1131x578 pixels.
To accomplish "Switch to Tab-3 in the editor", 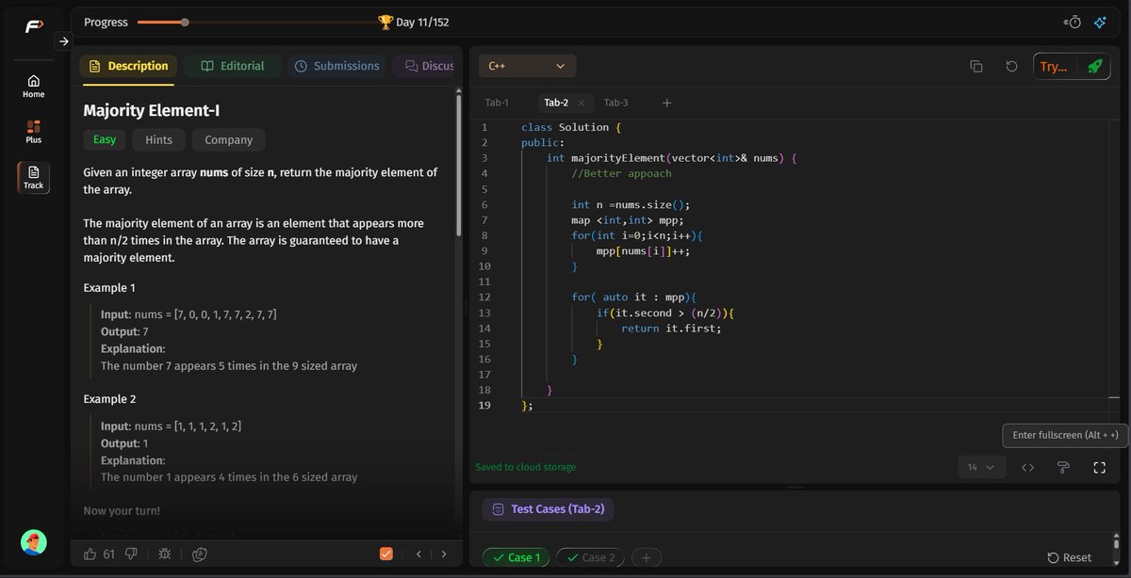I will [615, 103].
